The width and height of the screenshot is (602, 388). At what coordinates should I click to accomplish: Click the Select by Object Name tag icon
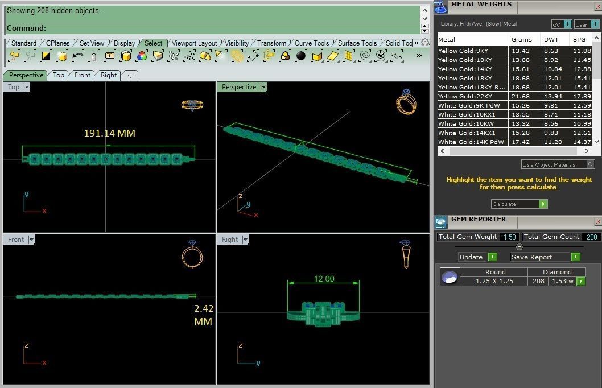[94, 56]
